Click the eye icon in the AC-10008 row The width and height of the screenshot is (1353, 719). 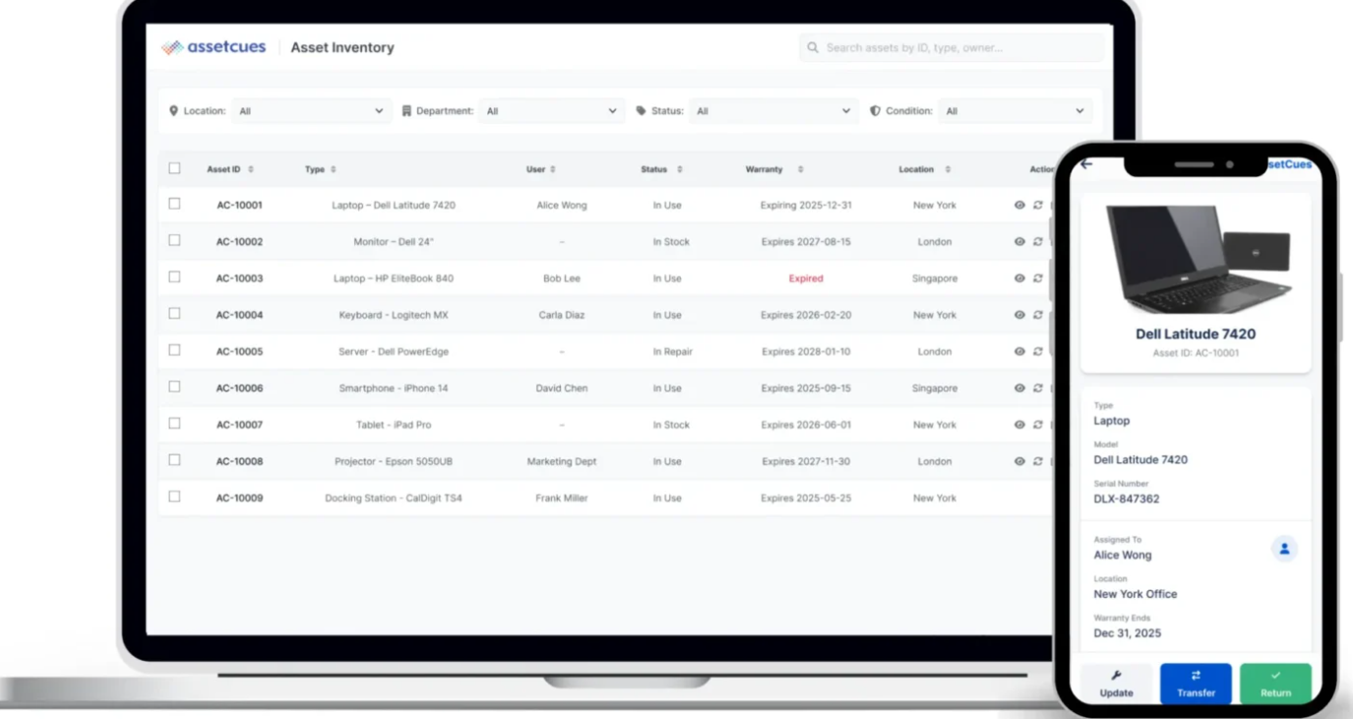1019,461
